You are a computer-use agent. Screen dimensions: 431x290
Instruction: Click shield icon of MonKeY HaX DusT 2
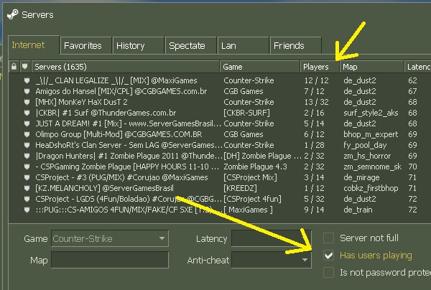(x=27, y=102)
